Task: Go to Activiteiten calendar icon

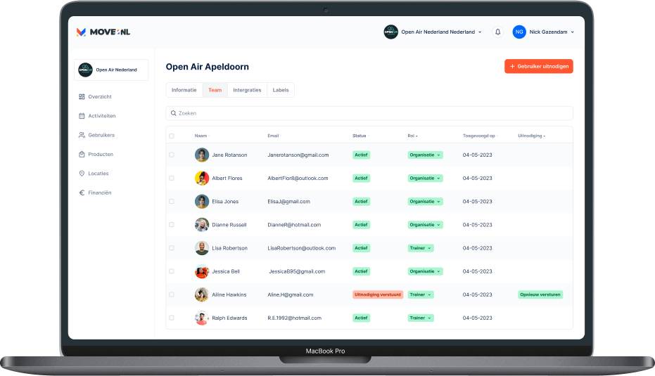Action: (x=82, y=116)
